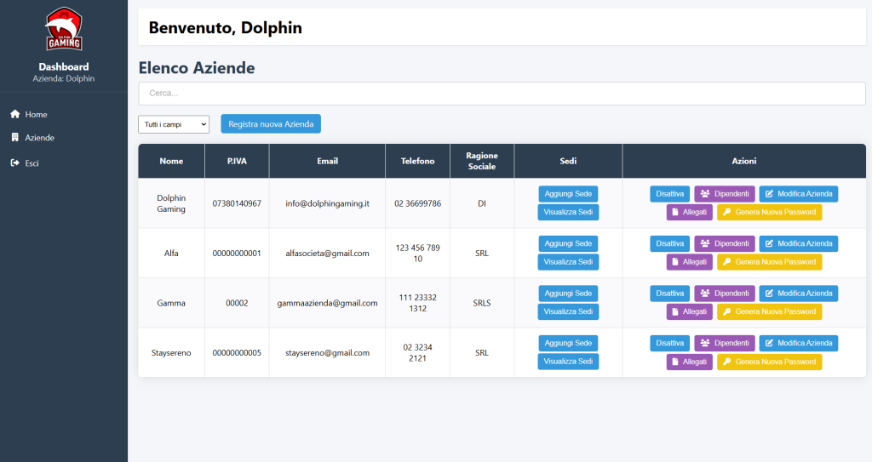
Task: Click Registra nuova Azienda button
Action: (271, 124)
